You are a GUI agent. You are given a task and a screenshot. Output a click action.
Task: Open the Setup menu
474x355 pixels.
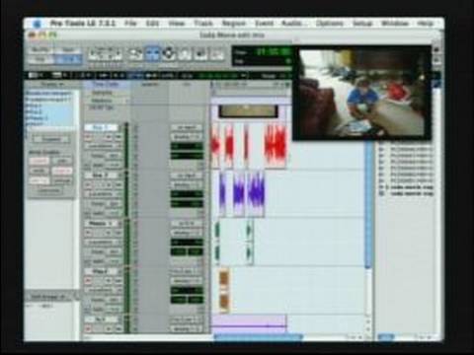[362, 24]
